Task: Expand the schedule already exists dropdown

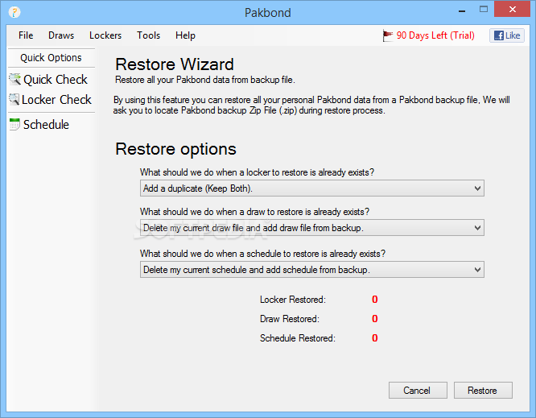Action: [x=311, y=270]
